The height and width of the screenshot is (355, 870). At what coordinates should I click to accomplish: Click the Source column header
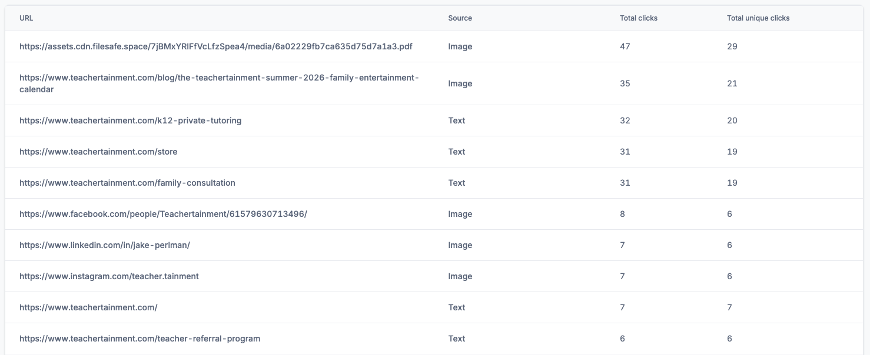460,18
